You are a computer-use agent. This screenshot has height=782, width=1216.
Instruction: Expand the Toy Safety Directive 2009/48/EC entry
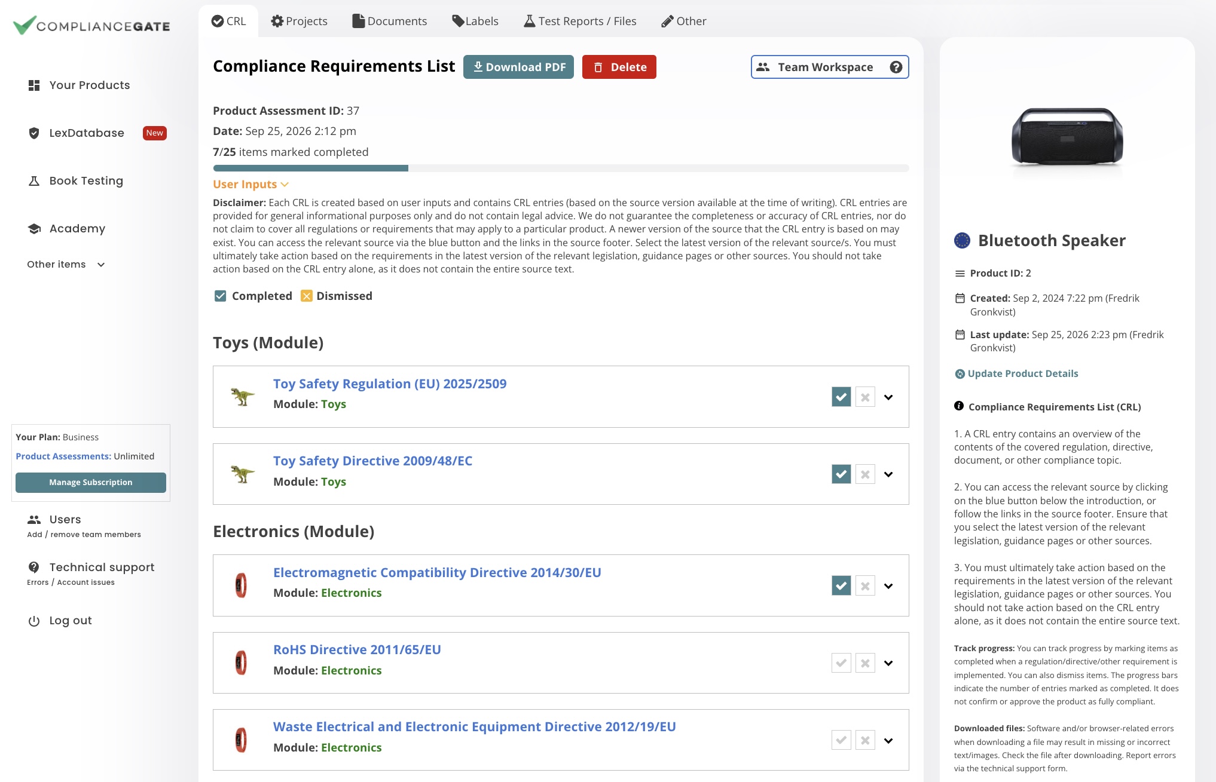coord(888,474)
